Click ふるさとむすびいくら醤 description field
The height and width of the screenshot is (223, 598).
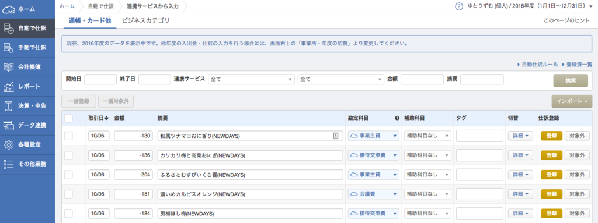(x=250, y=174)
